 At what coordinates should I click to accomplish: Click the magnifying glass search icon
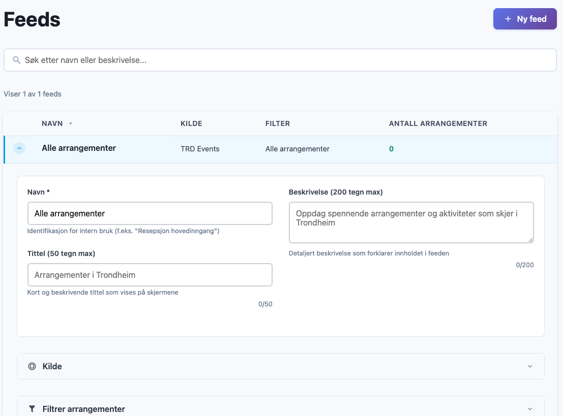[x=17, y=60]
